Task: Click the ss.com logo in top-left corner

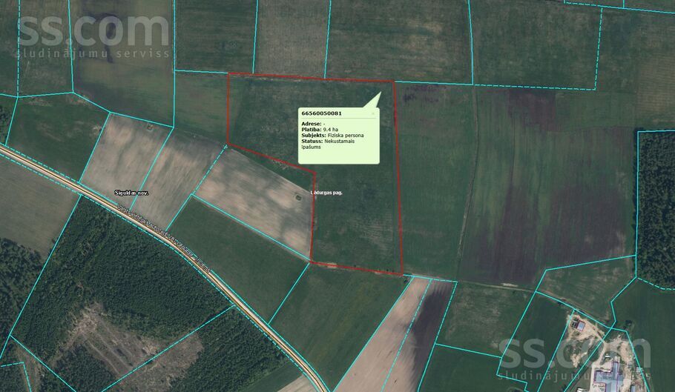Action: 93,35
